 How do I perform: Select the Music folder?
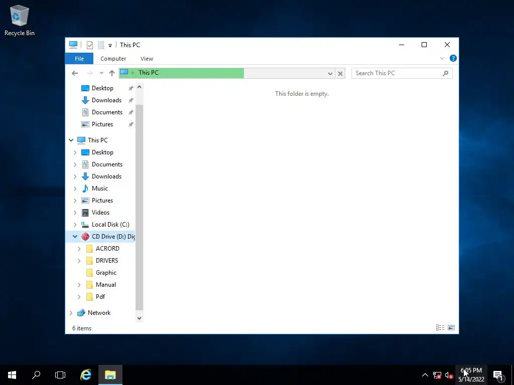100,188
